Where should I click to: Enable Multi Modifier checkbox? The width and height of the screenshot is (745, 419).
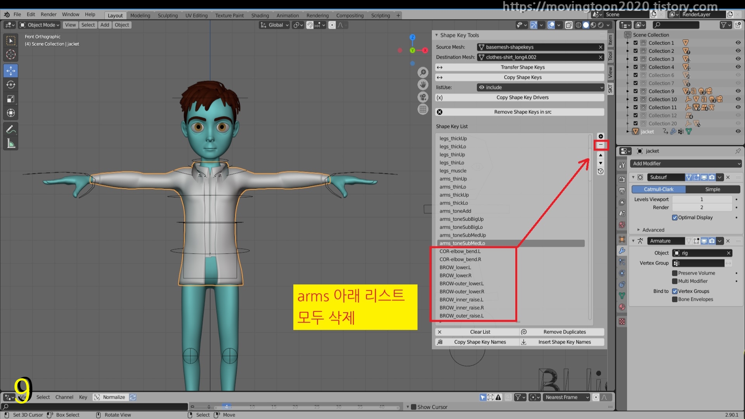(x=675, y=281)
